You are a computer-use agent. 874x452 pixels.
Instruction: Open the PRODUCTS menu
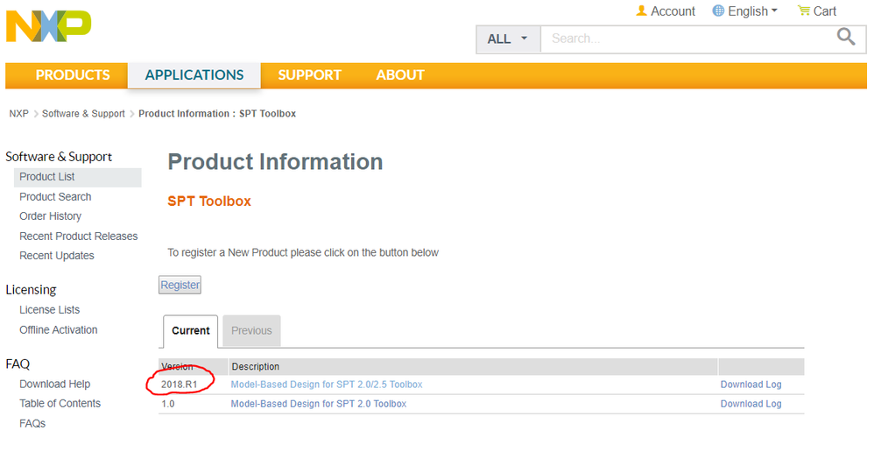73,74
